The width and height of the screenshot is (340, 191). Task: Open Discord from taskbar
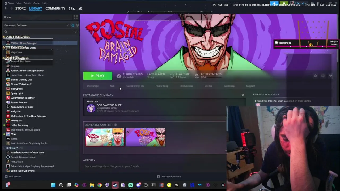click(x=138, y=185)
